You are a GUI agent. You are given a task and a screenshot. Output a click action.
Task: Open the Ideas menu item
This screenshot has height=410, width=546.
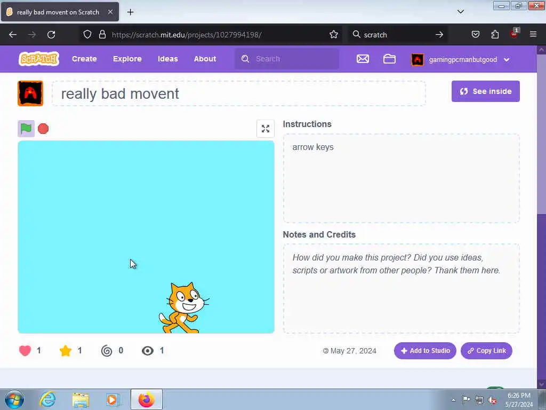(x=168, y=59)
